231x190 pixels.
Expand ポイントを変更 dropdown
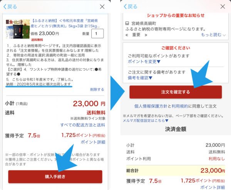coord(144,61)
